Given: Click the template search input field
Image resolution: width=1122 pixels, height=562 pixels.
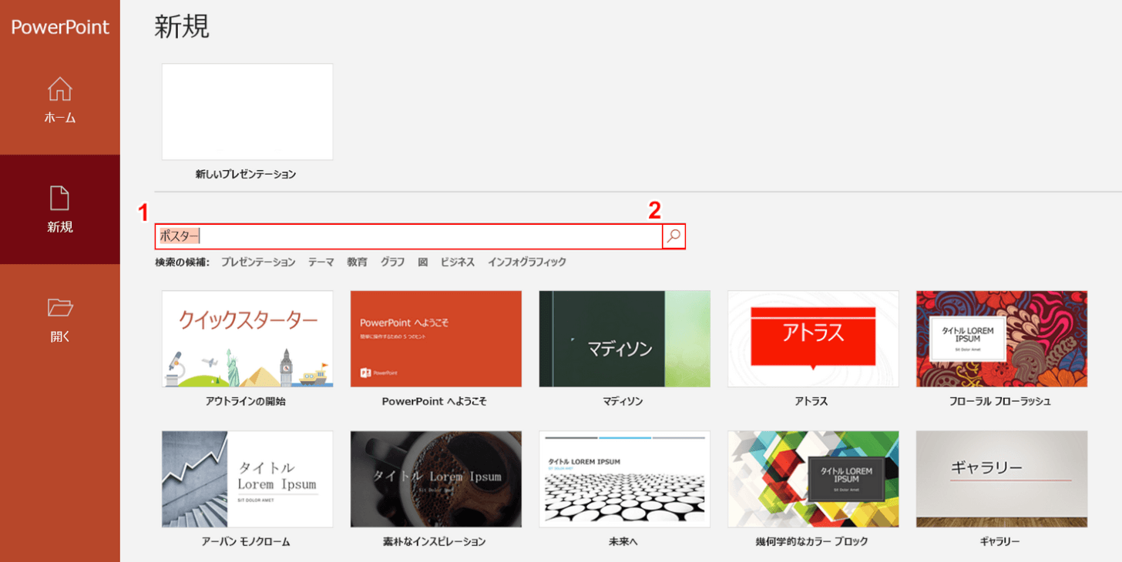Looking at the screenshot, I should coord(408,236).
